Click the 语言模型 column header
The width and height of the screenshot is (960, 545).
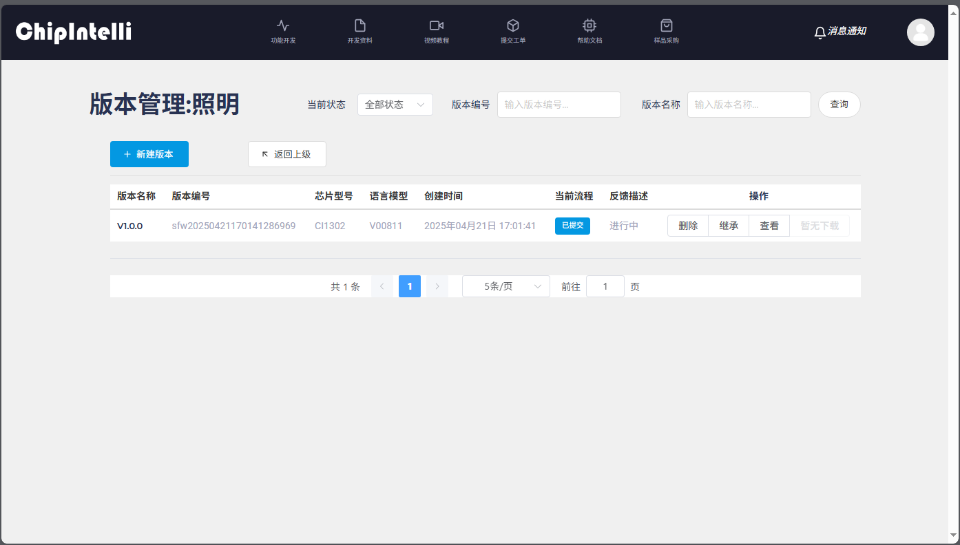(x=389, y=196)
